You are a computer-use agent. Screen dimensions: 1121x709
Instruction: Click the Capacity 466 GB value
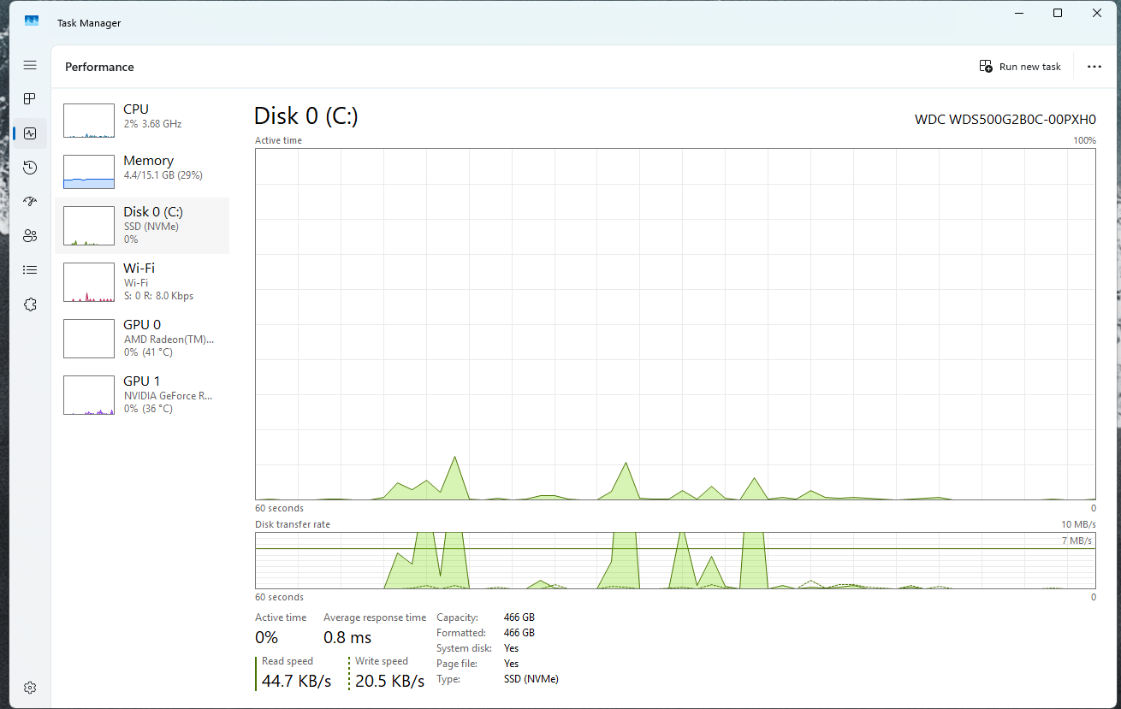point(519,617)
